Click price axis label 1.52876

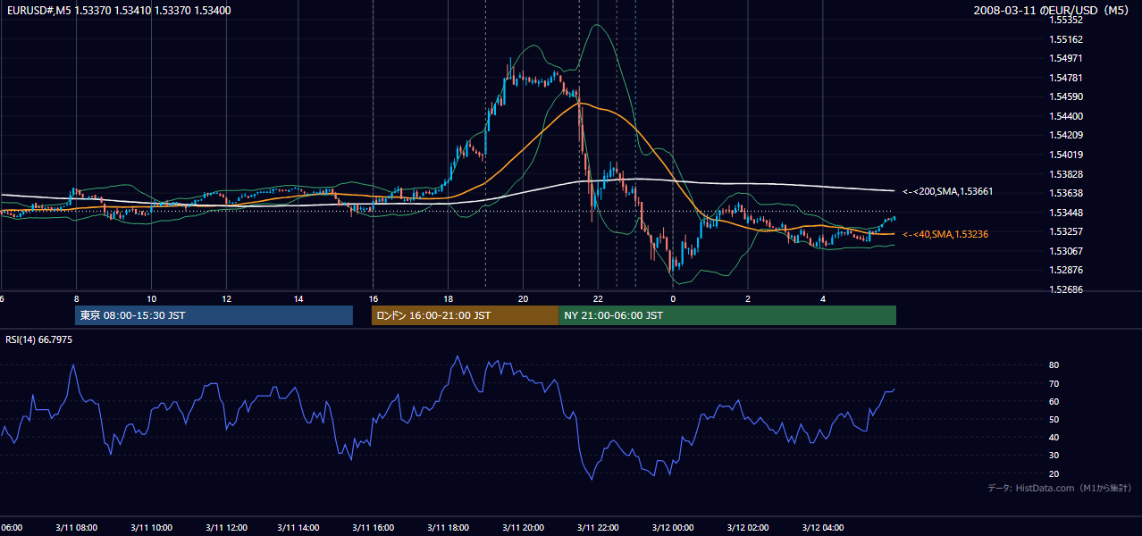[1065, 270]
